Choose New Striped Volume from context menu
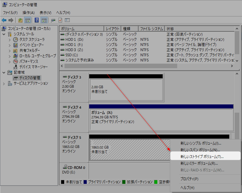The width and height of the screenshot is (242, 193). (205, 157)
